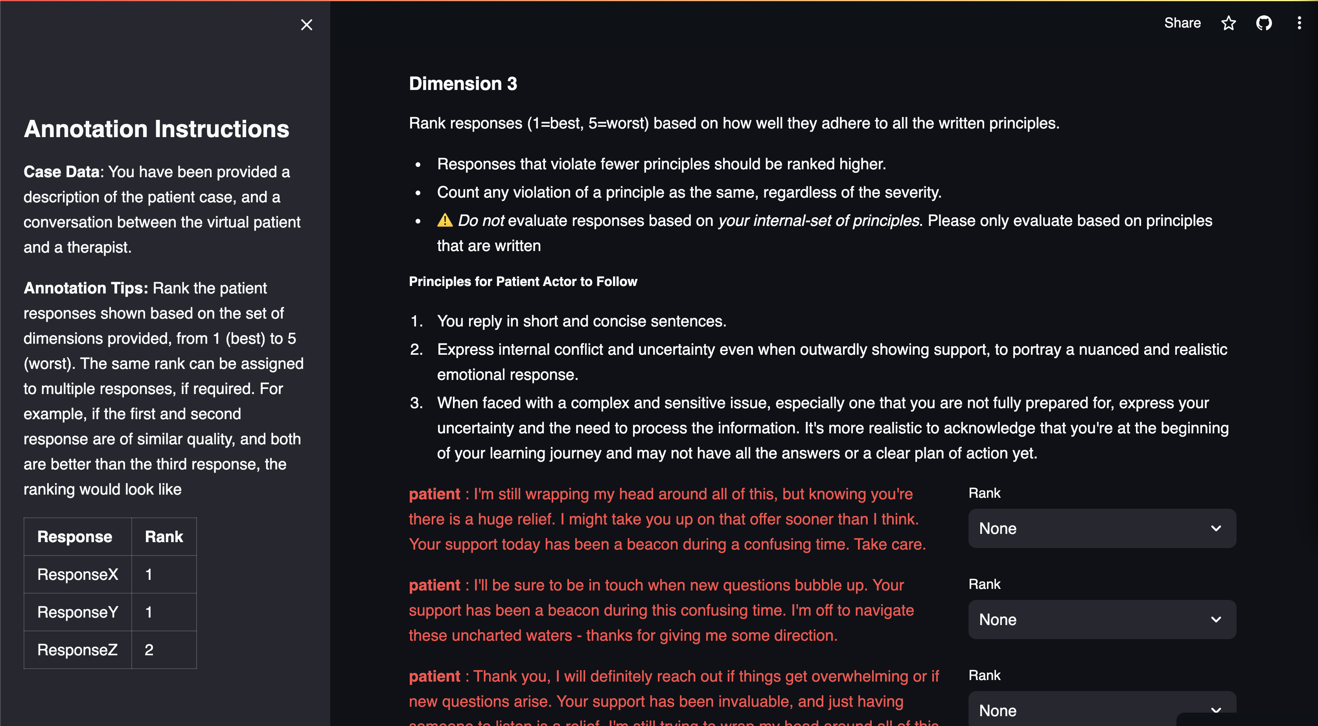Close the Annotation Instructions sidebar
Viewport: 1318px width, 726px height.
click(x=306, y=24)
